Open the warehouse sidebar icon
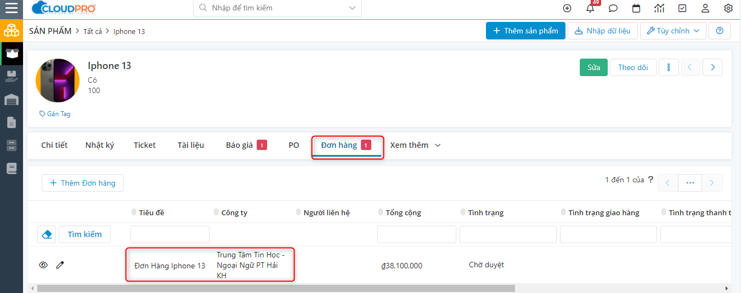 12,100
